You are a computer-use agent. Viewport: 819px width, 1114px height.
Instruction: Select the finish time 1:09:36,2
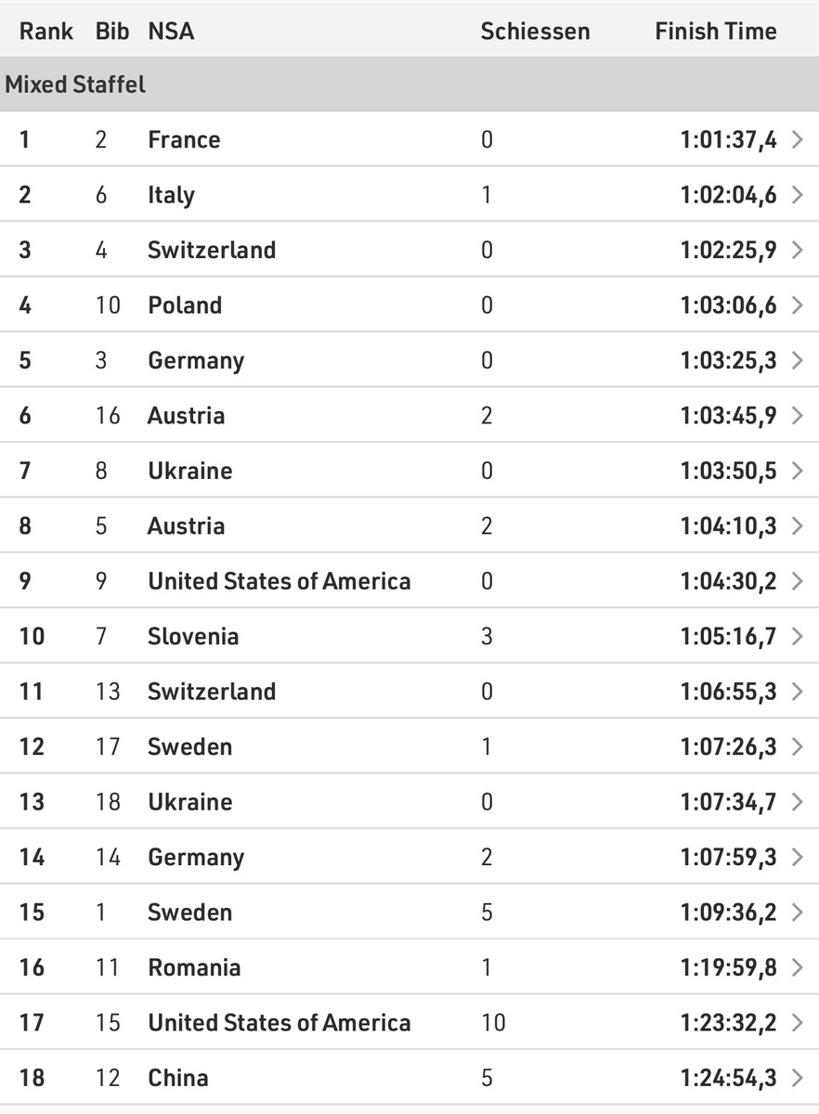click(728, 913)
